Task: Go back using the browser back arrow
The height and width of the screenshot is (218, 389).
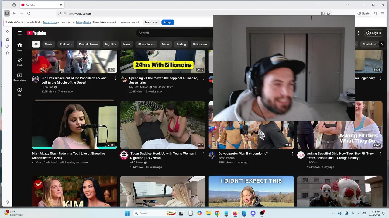Action: pyautogui.click(x=14, y=13)
